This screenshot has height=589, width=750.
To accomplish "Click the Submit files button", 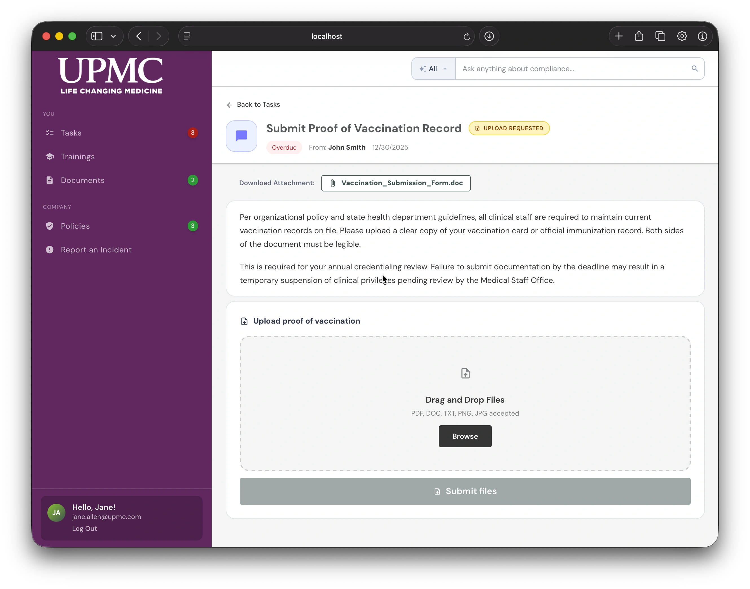I will [x=465, y=491].
